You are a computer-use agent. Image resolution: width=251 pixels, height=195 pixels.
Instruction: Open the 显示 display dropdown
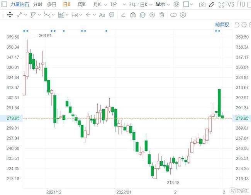tap(162, 5)
